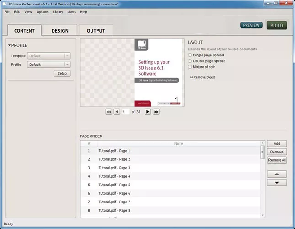This screenshot has height=229, width=295.
Task: Click the current page number field
Action: 126,112
